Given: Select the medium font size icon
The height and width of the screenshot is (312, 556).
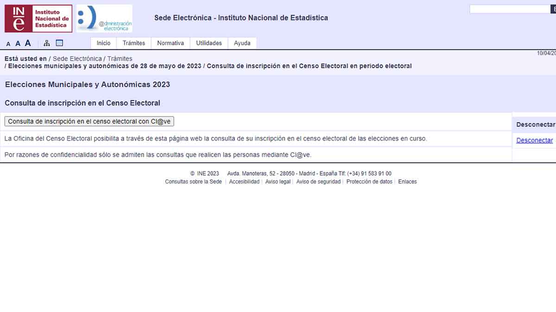Looking at the screenshot, I should [18, 43].
